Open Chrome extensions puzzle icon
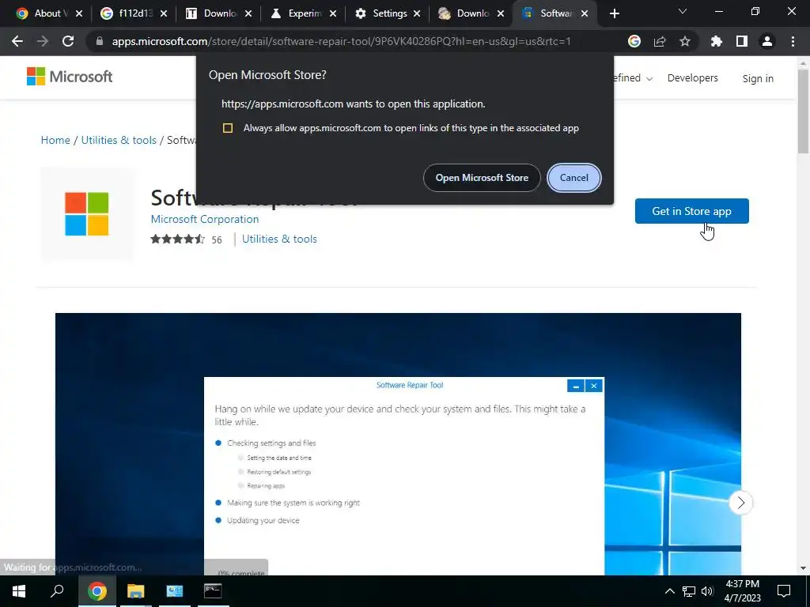Image resolution: width=810 pixels, height=607 pixels. [716, 41]
